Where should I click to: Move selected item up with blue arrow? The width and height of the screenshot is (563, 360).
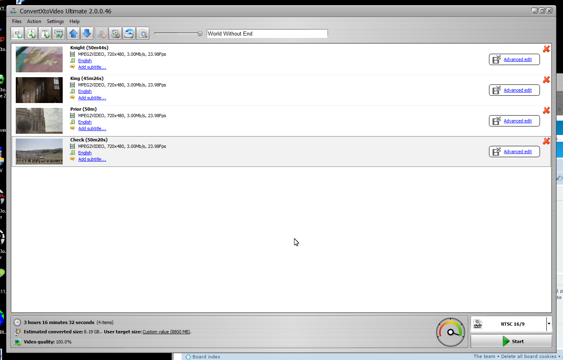73,34
